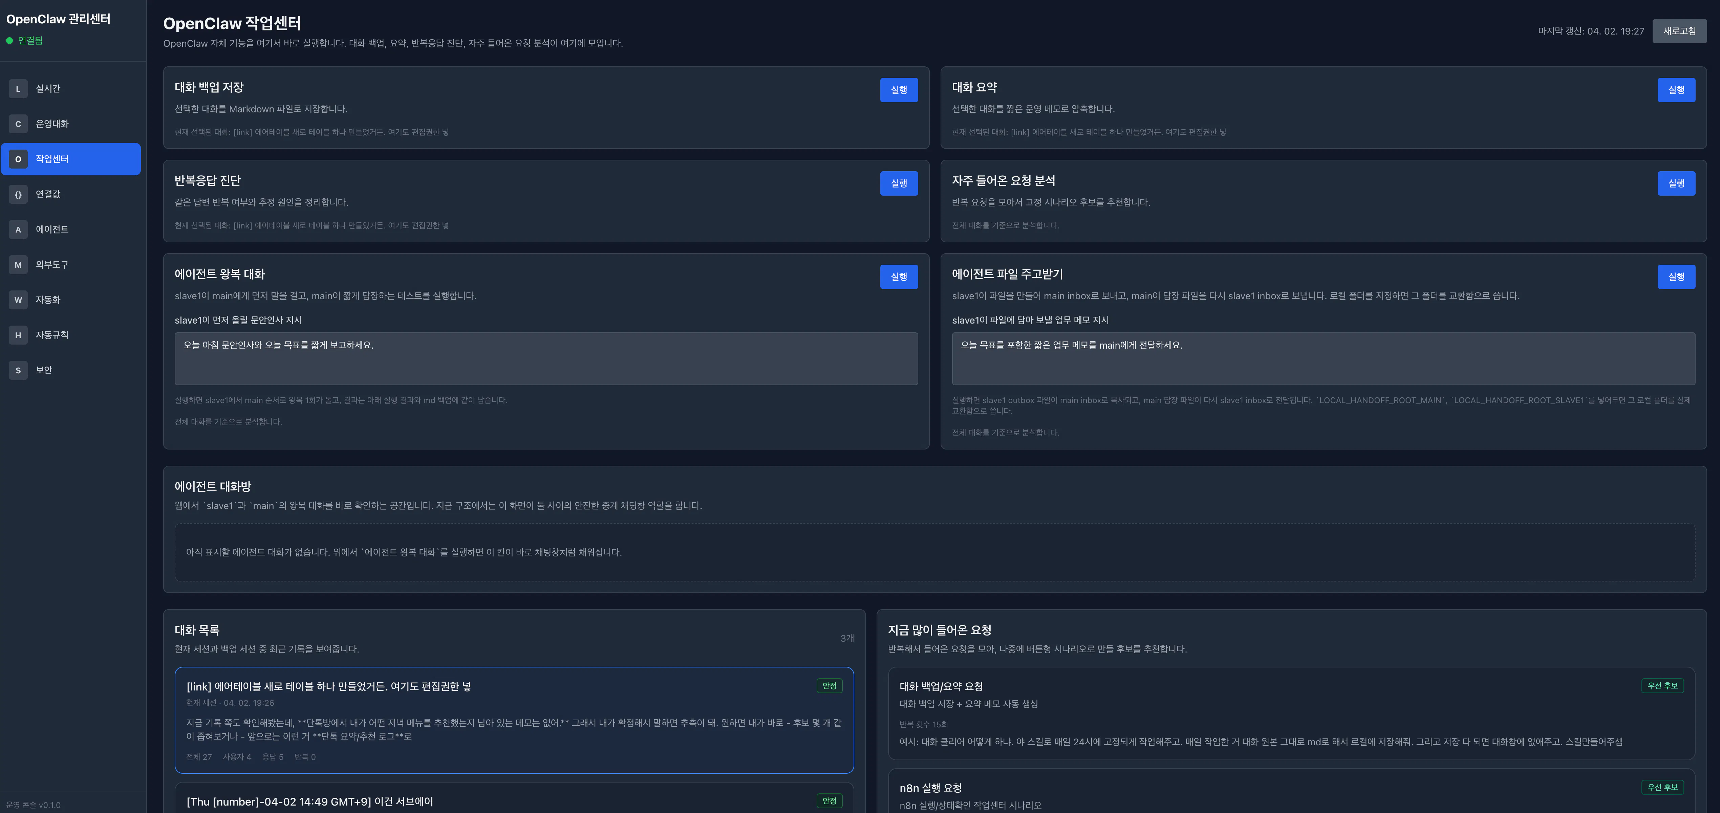The image size is (1720, 813).
Task: Click into the slave1 업무 메모 지시 textbox
Action: point(1323,358)
